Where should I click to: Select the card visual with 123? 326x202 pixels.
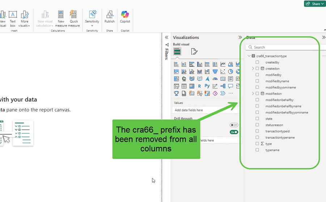click(223, 79)
